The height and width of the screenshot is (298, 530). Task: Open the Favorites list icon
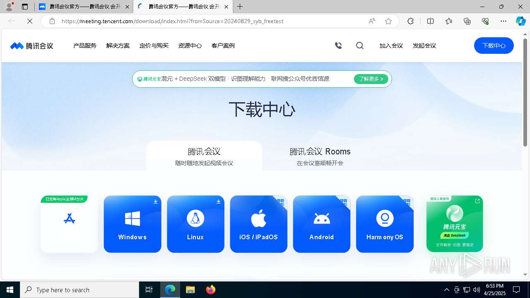(449, 21)
